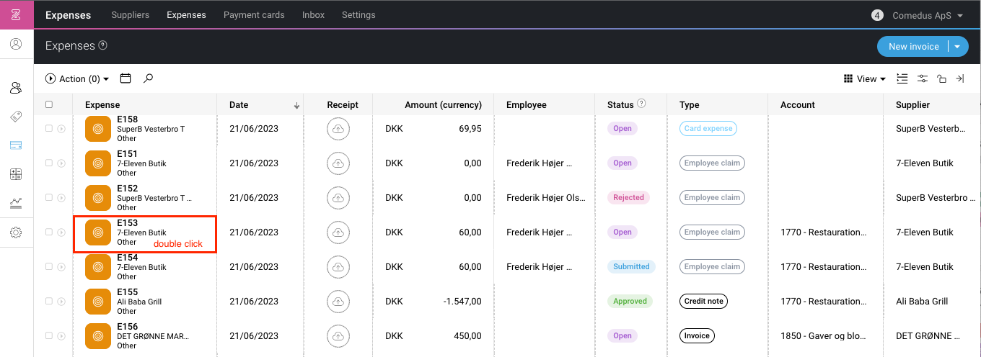
Task: Click the Approved status badge
Action: 630,302
